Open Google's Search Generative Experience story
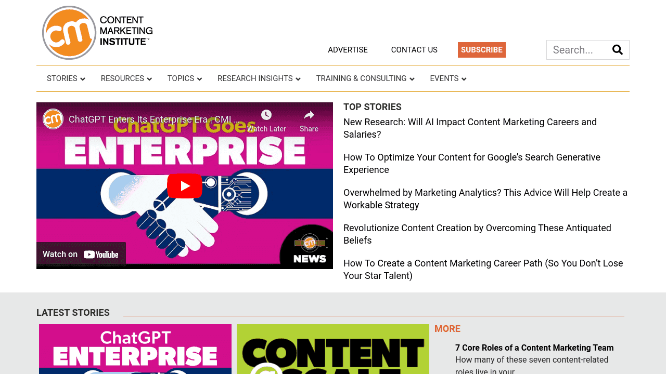666x374 pixels. click(472, 164)
